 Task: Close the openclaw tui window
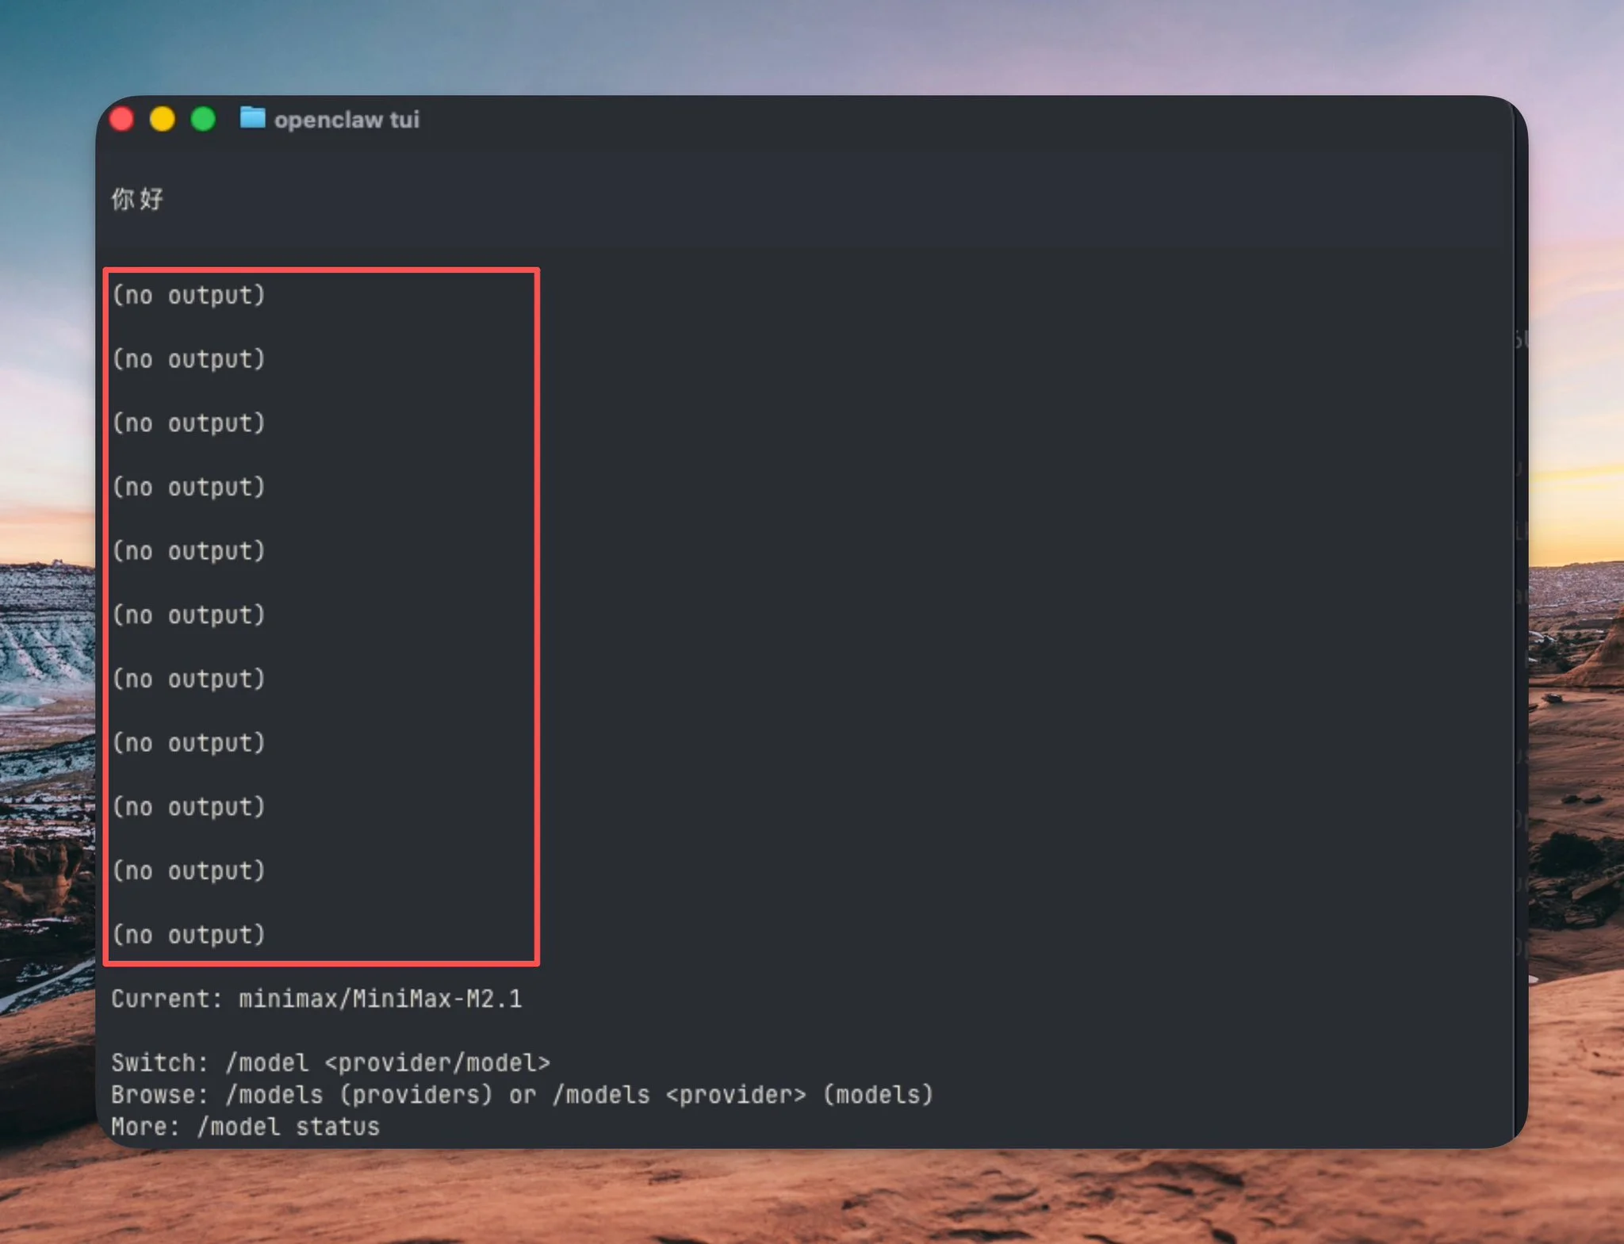click(x=122, y=119)
